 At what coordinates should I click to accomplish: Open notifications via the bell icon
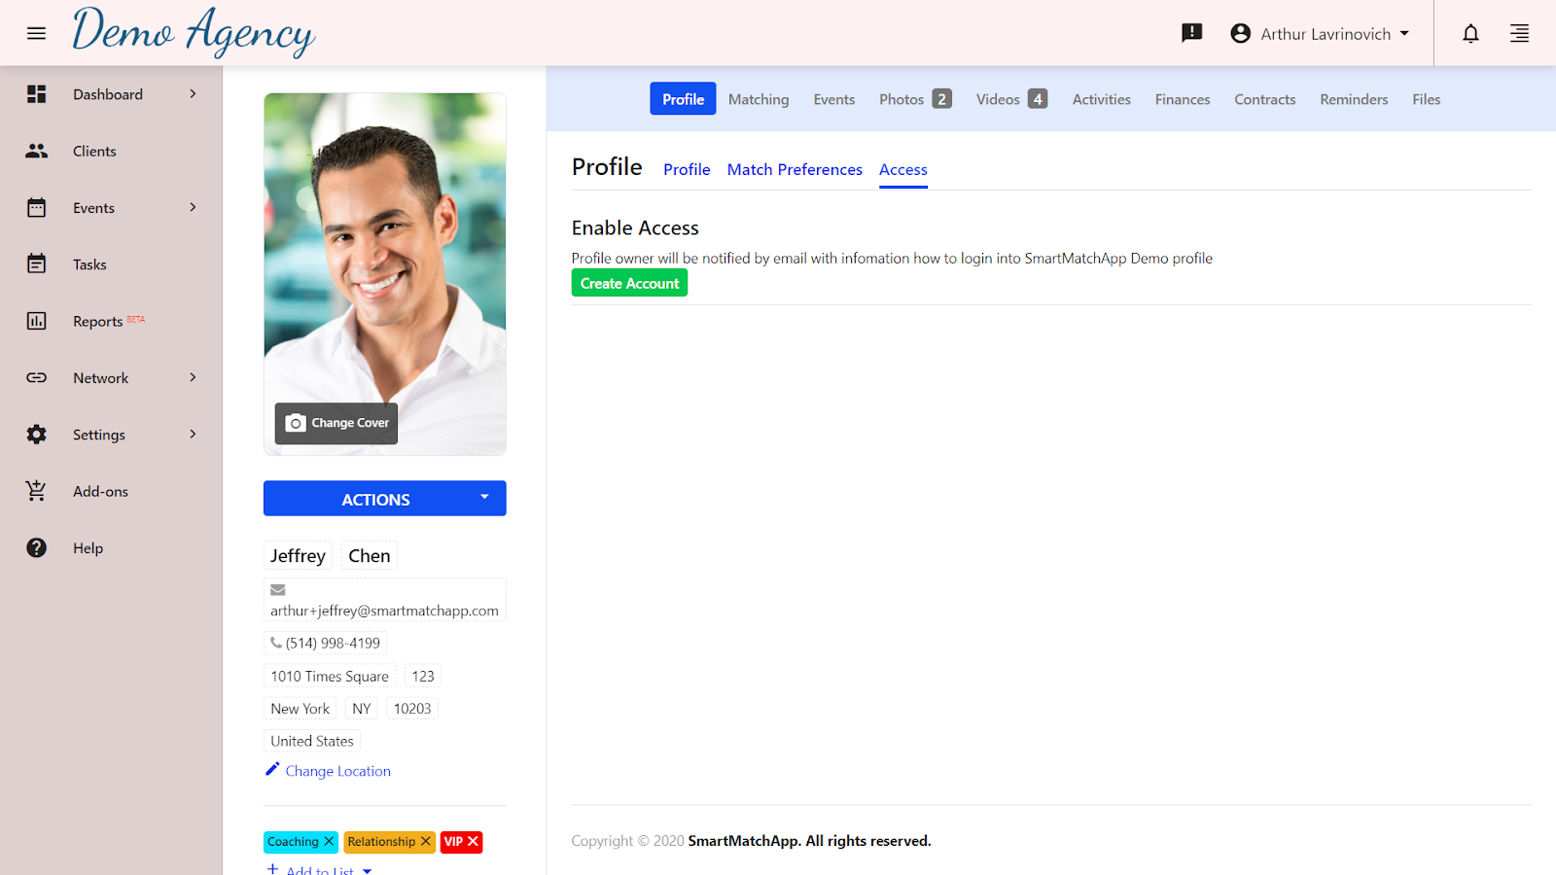pyautogui.click(x=1470, y=33)
